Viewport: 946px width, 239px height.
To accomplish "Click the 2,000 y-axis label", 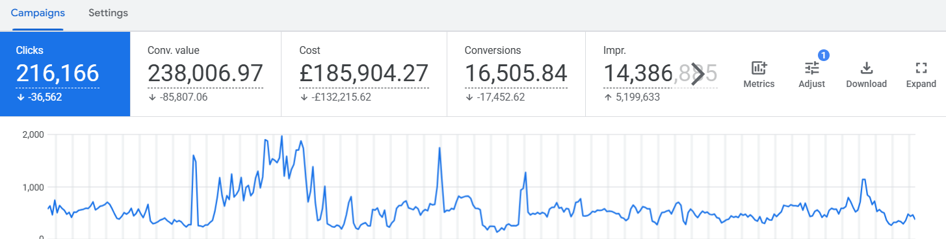I will point(33,135).
